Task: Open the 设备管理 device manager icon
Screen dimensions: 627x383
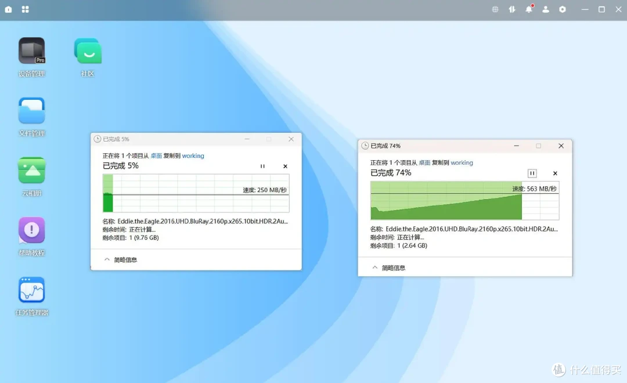Action: (x=31, y=50)
